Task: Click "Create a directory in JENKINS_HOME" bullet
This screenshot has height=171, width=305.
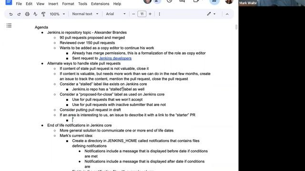Action: pos(136,143)
